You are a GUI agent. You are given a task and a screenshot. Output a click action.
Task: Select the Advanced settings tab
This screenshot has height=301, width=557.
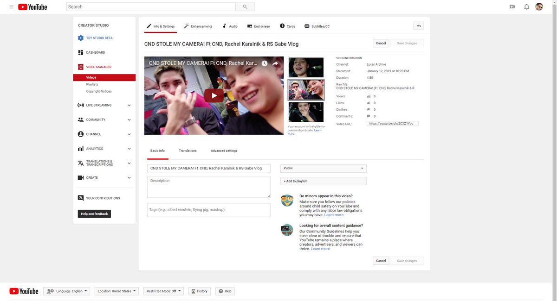[224, 151]
